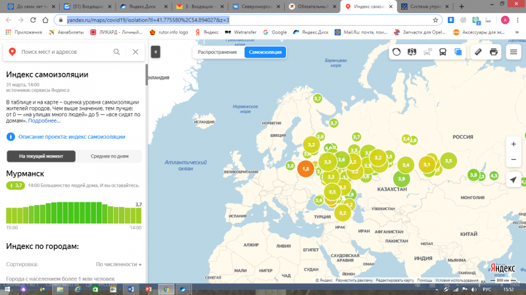Viewport: 526px width, 295px height.
Task: Open the Windows Start menu
Action: click(x=7, y=289)
